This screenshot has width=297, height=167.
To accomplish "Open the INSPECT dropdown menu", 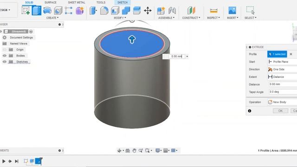I will [x=213, y=18].
